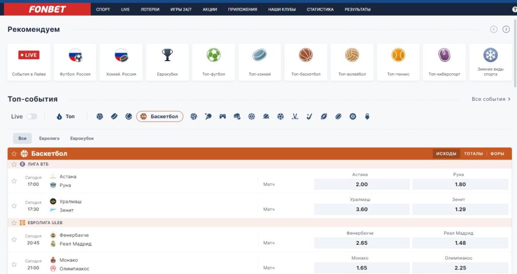Select the volleyball sport filter icon

click(x=193, y=117)
